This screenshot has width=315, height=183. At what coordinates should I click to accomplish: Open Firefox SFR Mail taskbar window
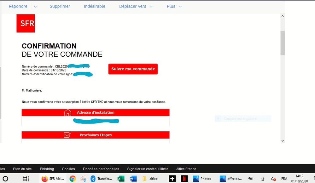point(53,179)
